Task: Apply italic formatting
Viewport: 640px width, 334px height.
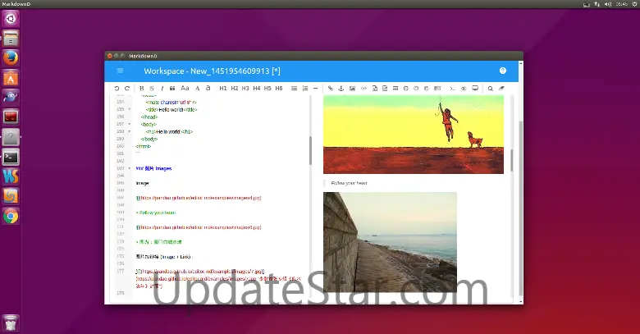Action: tap(162, 88)
